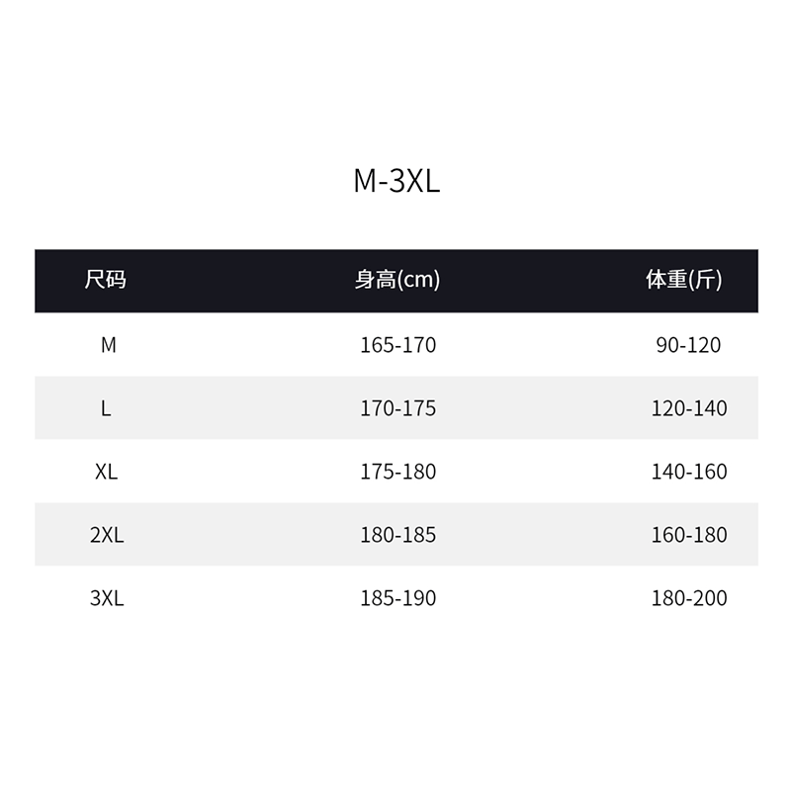Screen dimensions: 791x791
Task: Select the 180-185 height cell
Action: (x=397, y=535)
